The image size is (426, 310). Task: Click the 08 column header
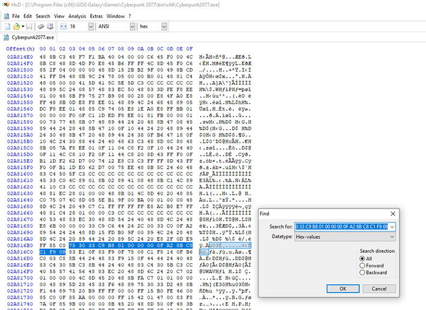point(121,49)
